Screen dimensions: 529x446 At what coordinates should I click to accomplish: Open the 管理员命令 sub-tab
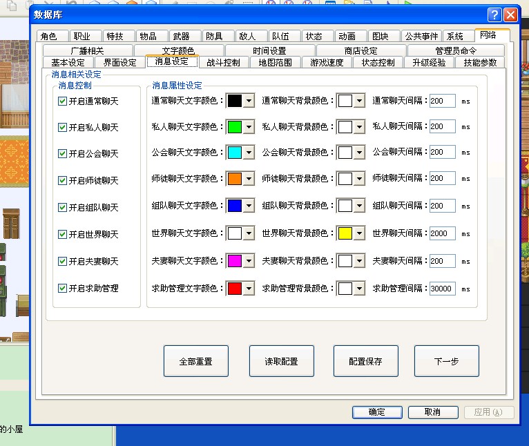tap(456, 50)
